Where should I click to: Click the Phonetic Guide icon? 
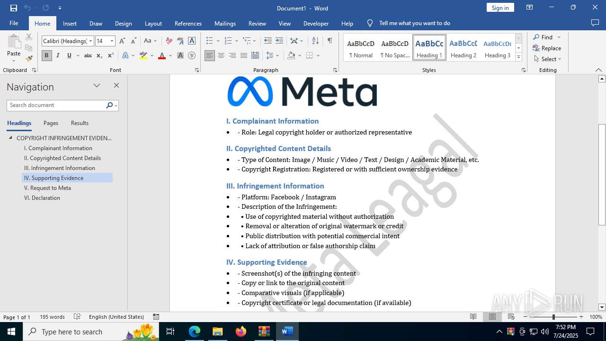coord(180,41)
